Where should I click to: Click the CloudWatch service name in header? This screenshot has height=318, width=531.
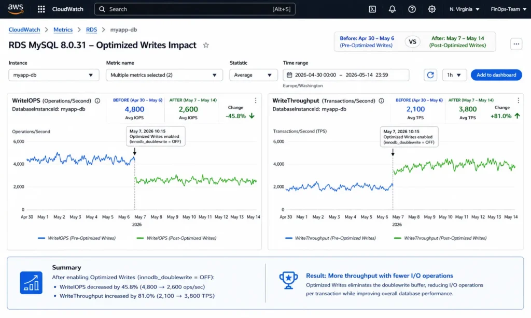click(68, 9)
